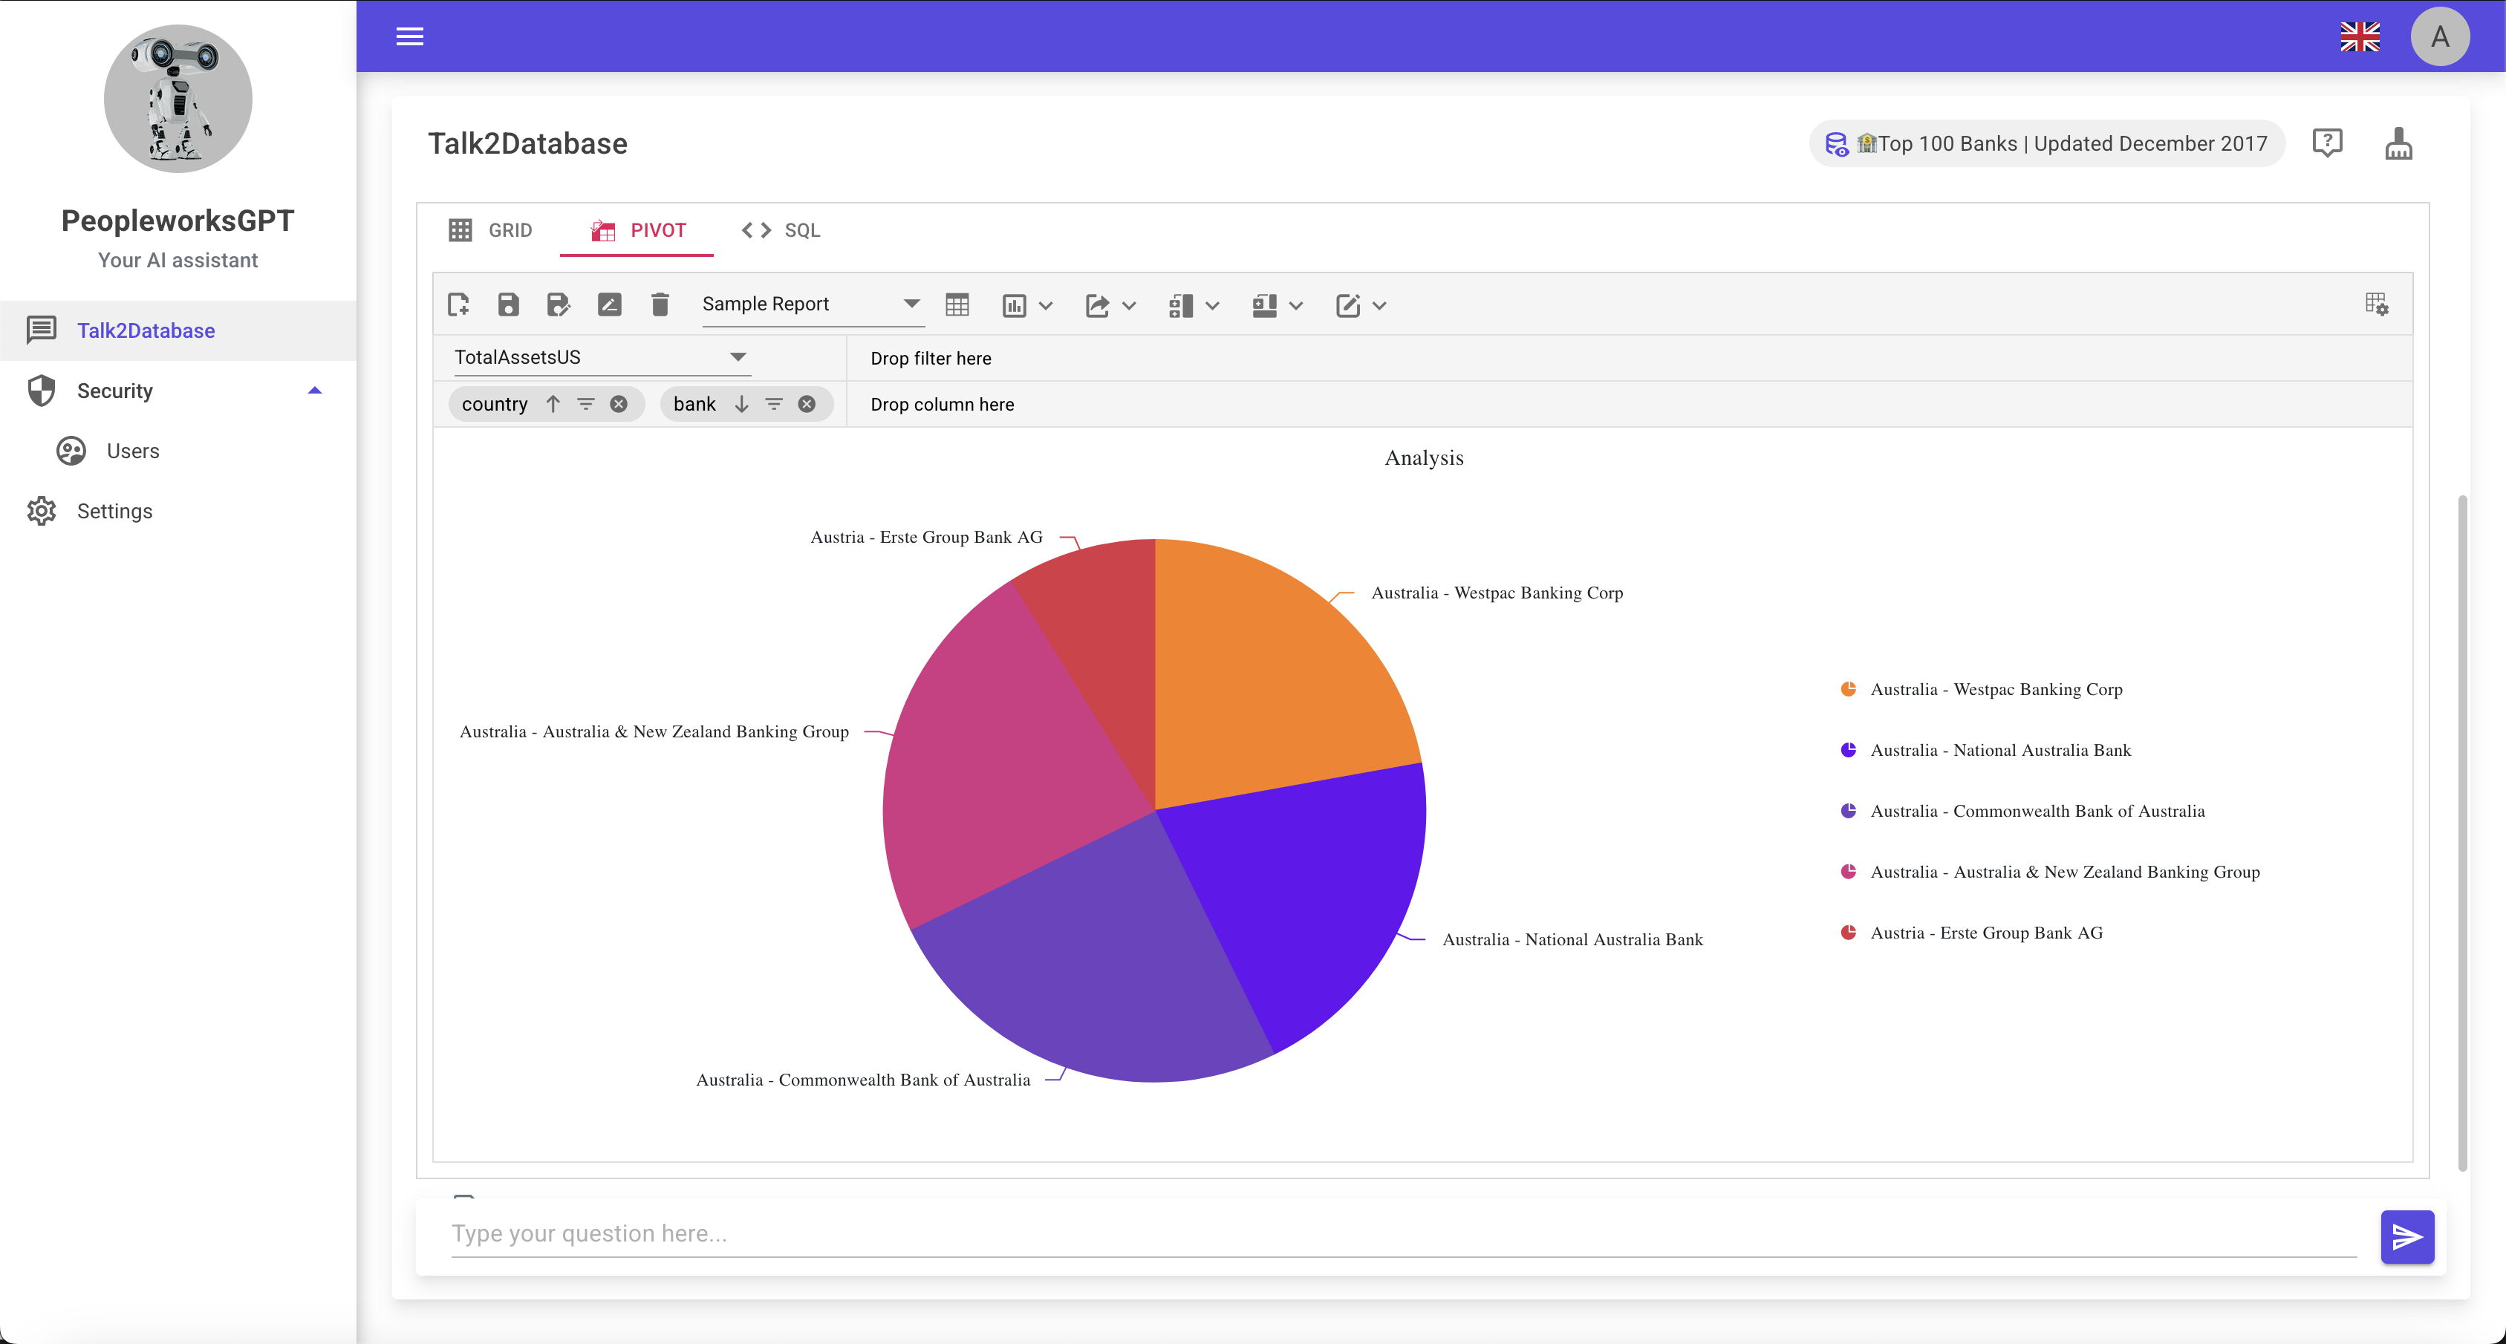Screen dimensions: 2506x1344
Task: Expand chart type options arrow
Action: (x=1046, y=307)
